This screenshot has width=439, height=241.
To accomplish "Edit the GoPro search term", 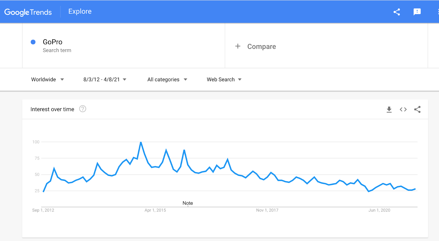I will point(53,42).
